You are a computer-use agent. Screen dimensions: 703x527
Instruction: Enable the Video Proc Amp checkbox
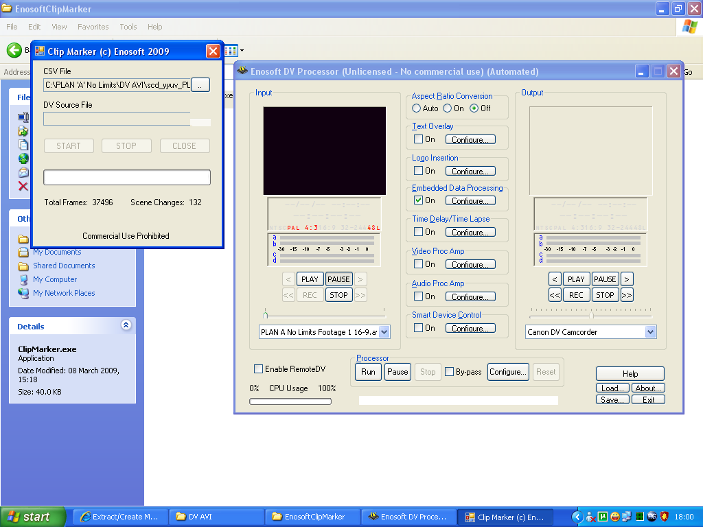(x=418, y=264)
